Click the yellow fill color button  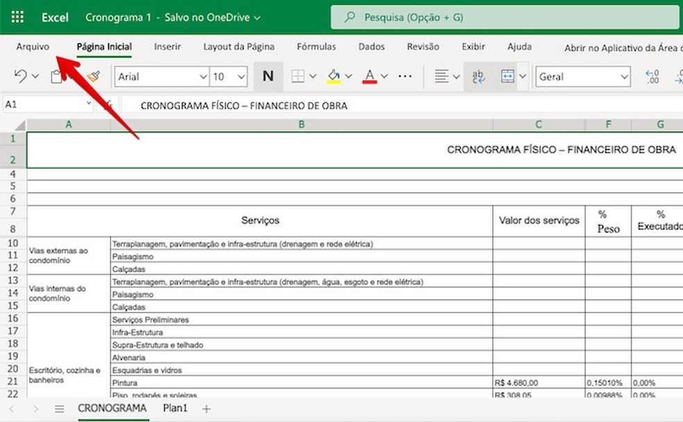coord(334,76)
